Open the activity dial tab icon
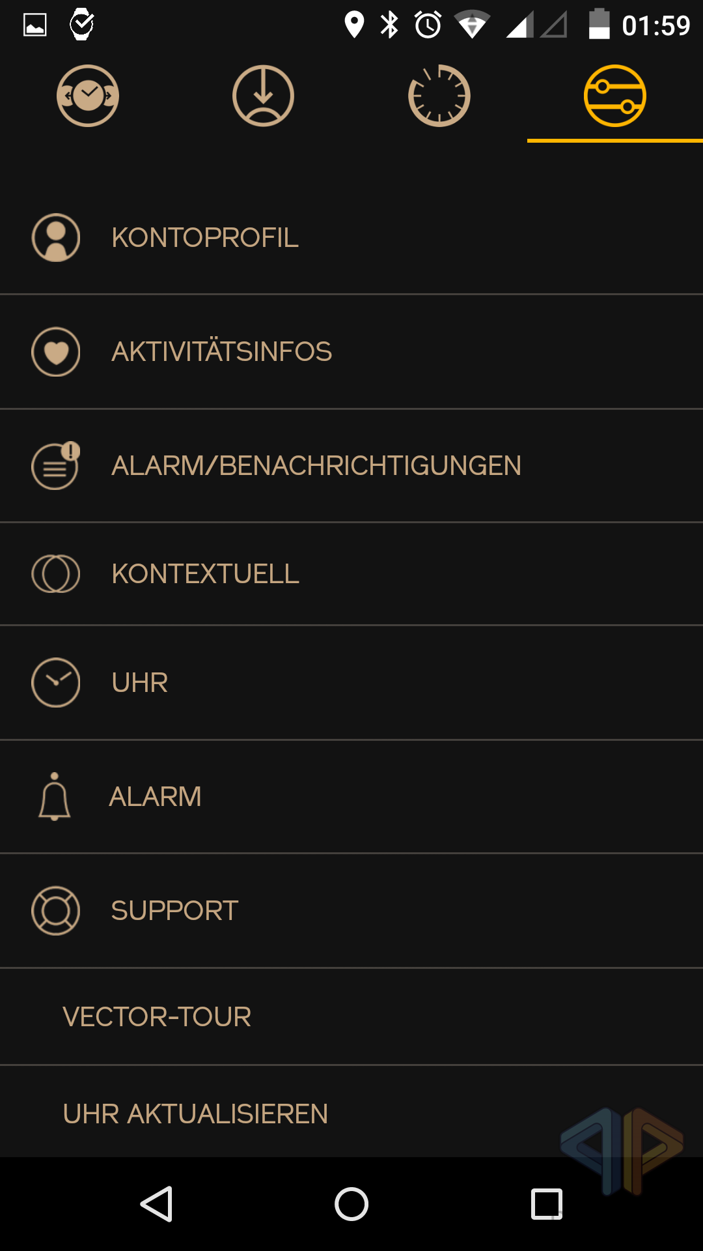The height and width of the screenshot is (1251, 703). pyautogui.click(x=439, y=96)
